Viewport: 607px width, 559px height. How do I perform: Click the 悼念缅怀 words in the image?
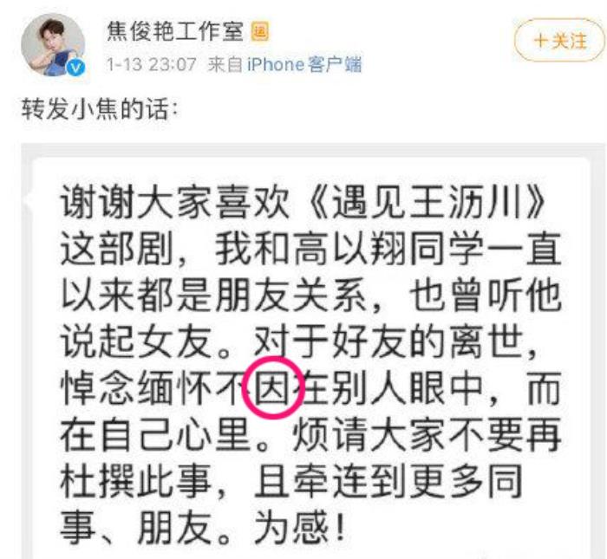pyautogui.click(x=136, y=388)
